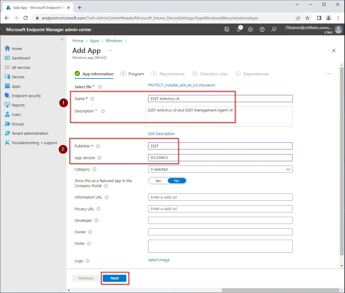Set featured app toggle to No
Viewport: 345px width, 293px height.
[177, 181]
